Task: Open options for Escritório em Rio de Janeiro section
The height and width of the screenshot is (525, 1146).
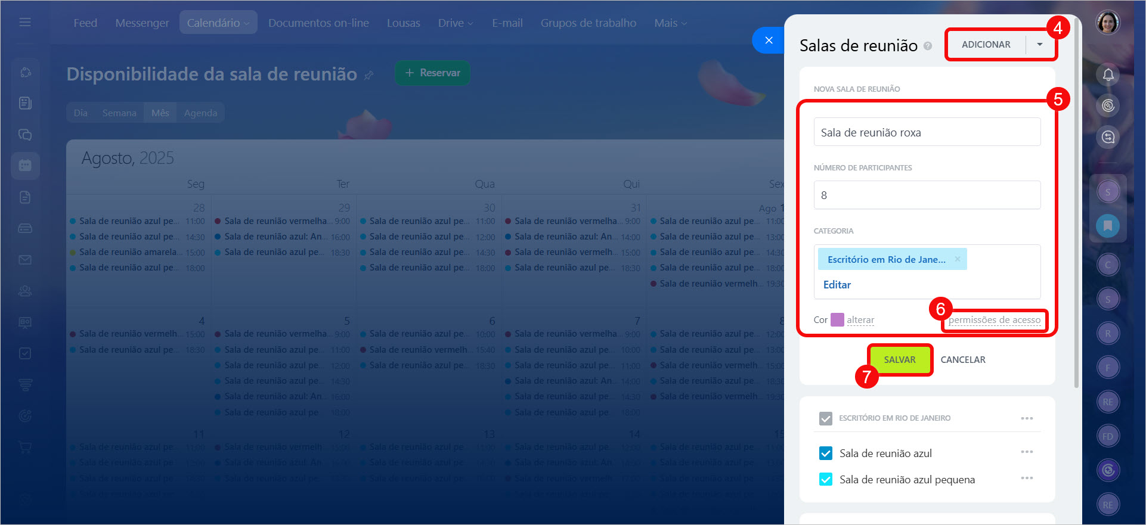Action: click(1027, 418)
